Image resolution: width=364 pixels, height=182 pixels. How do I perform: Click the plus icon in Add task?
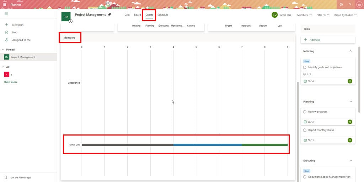305,40
